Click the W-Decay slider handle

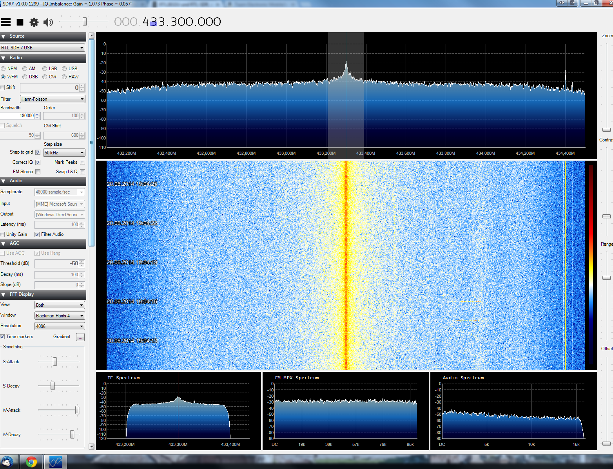(72, 435)
